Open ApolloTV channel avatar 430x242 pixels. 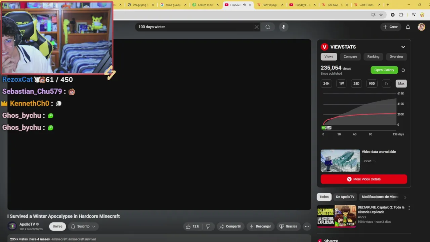pos(12,226)
